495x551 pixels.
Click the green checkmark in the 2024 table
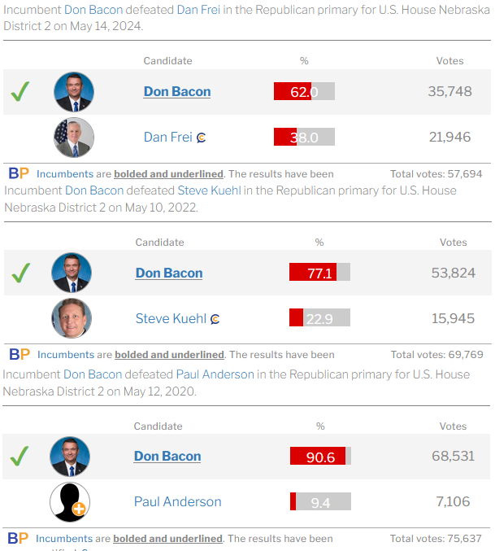[x=20, y=92]
